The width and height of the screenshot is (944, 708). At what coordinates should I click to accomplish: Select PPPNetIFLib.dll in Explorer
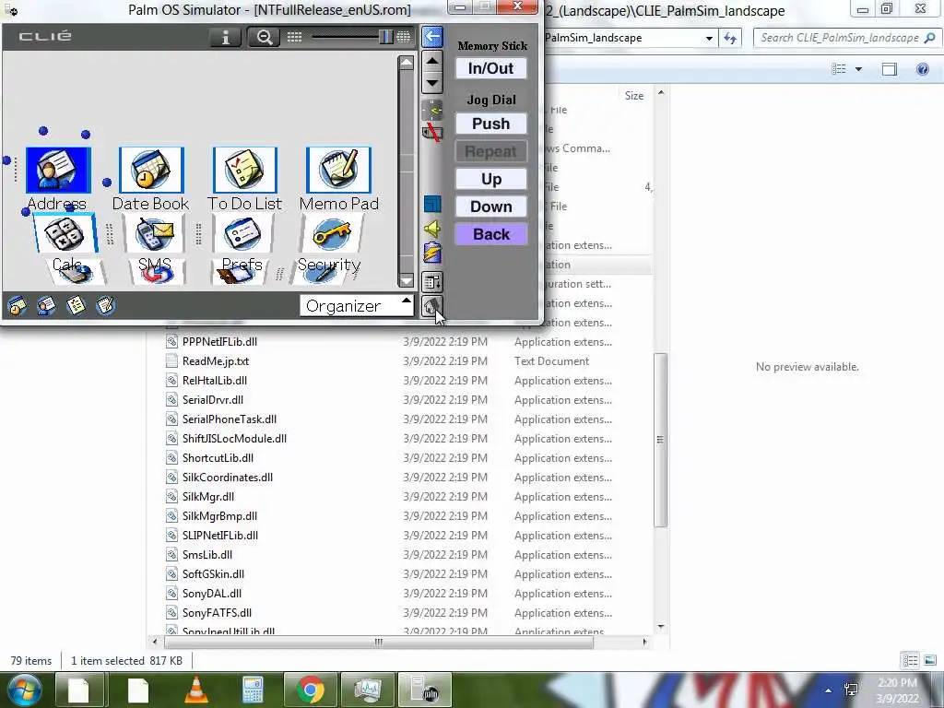(x=219, y=342)
